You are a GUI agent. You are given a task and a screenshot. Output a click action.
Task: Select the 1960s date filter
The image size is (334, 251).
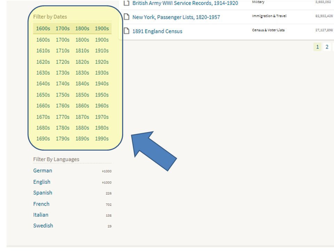click(x=102, y=106)
